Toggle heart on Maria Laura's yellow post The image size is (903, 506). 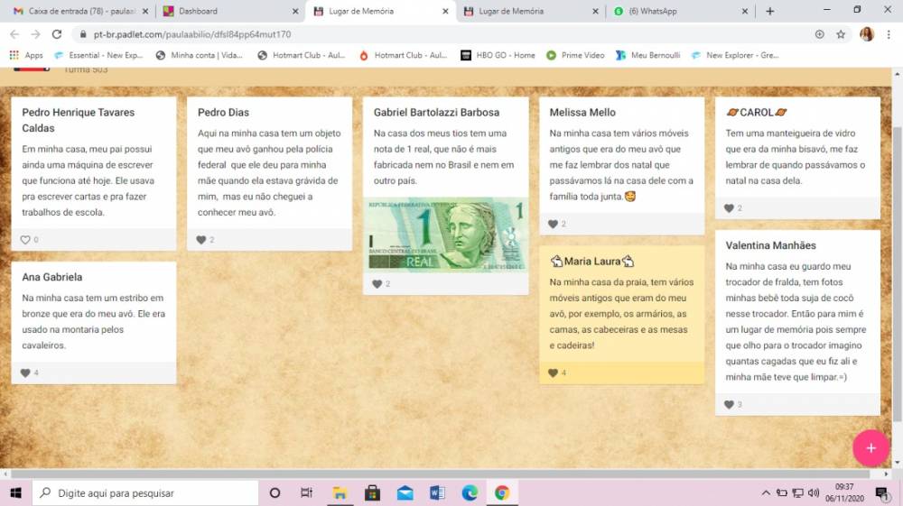click(553, 373)
